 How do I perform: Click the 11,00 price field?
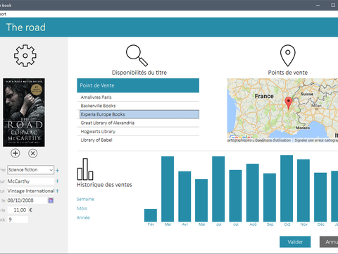18,210
